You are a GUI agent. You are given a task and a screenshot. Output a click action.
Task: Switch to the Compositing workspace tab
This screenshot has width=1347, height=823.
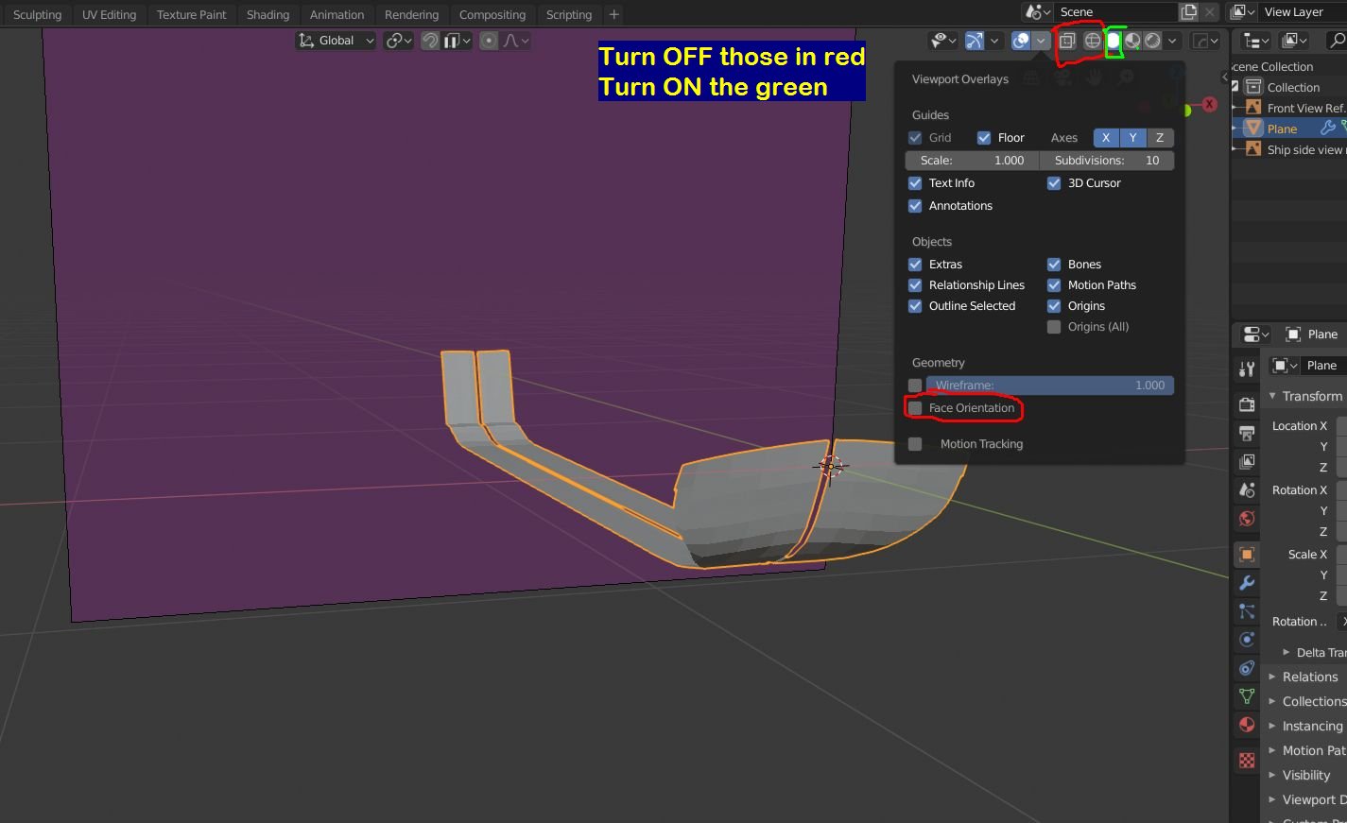click(492, 14)
